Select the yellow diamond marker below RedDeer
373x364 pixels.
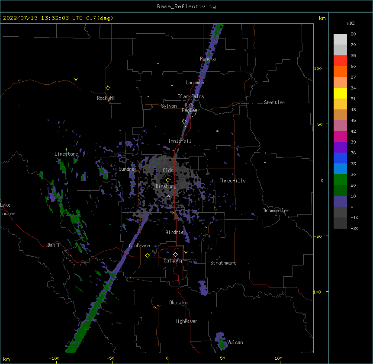click(184, 121)
